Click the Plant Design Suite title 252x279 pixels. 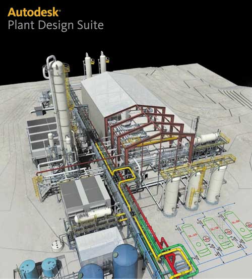[x=56, y=25]
